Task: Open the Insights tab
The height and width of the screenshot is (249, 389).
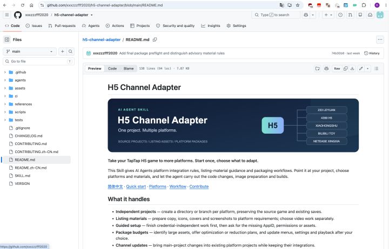Action: (x=211, y=26)
